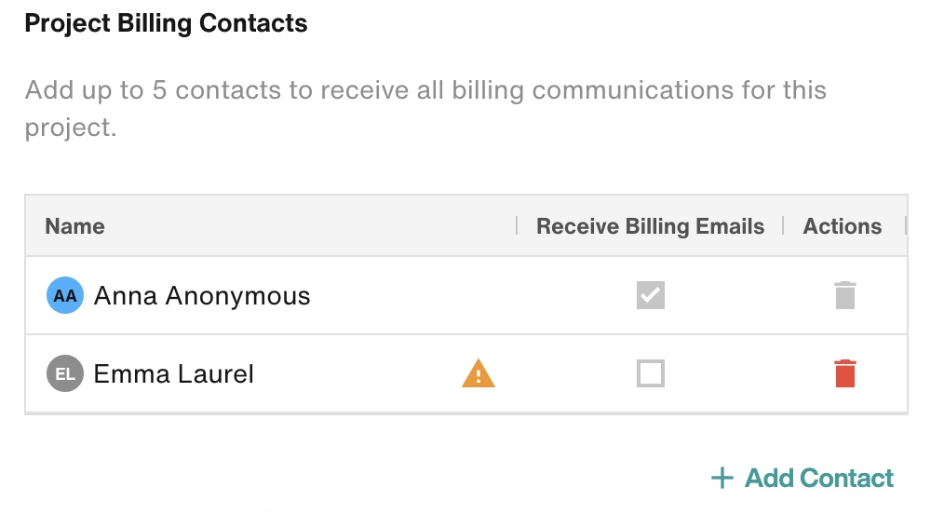Click the plus icon next to Add Contact
Image resolution: width=944 pixels, height=514 pixels.
point(722,479)
